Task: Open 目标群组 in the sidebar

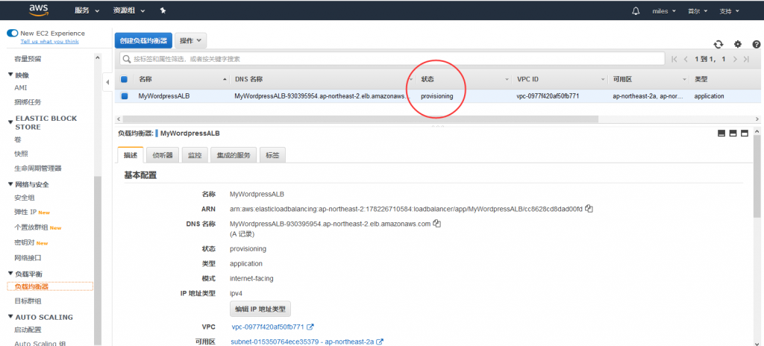Action: click(x=28, y=301)
